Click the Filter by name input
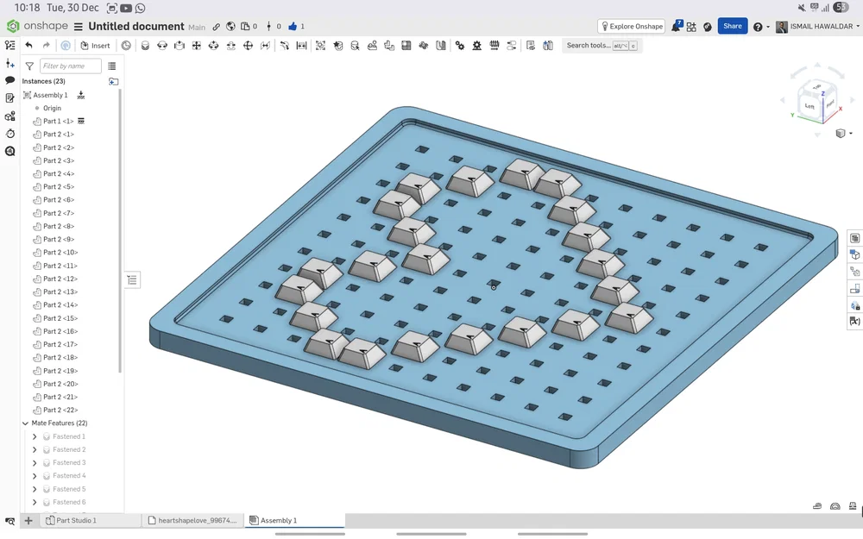 [x=71, y=66]
